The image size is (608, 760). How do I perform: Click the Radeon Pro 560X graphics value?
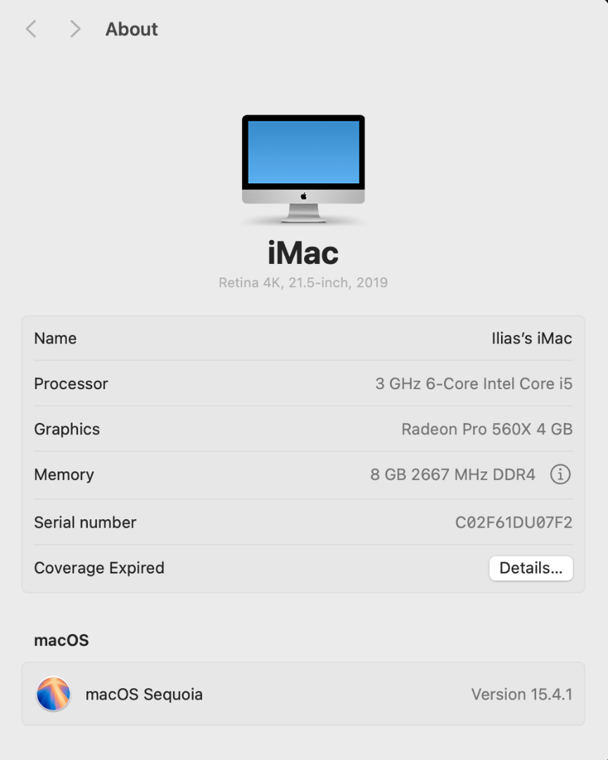point(487,429)
